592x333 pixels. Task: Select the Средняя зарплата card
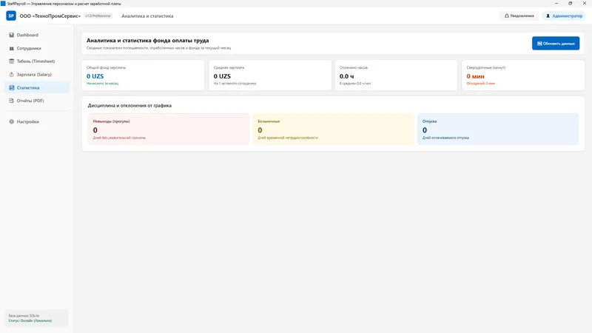click(x=270, y=75)
